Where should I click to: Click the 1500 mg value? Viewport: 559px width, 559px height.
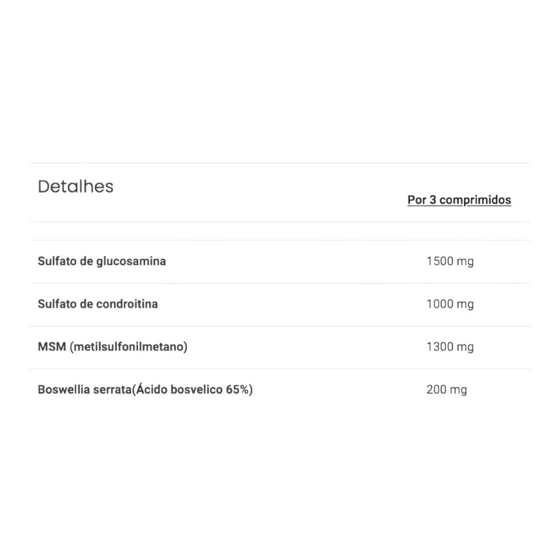tap(449, 261)
